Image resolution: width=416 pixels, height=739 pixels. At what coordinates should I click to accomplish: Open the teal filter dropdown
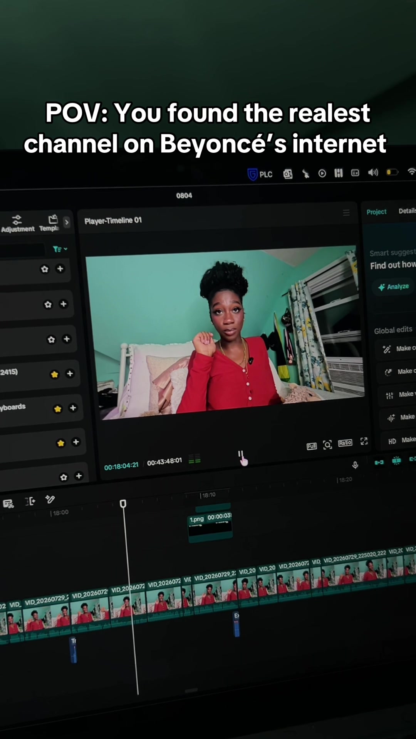(x=60, y=249)
